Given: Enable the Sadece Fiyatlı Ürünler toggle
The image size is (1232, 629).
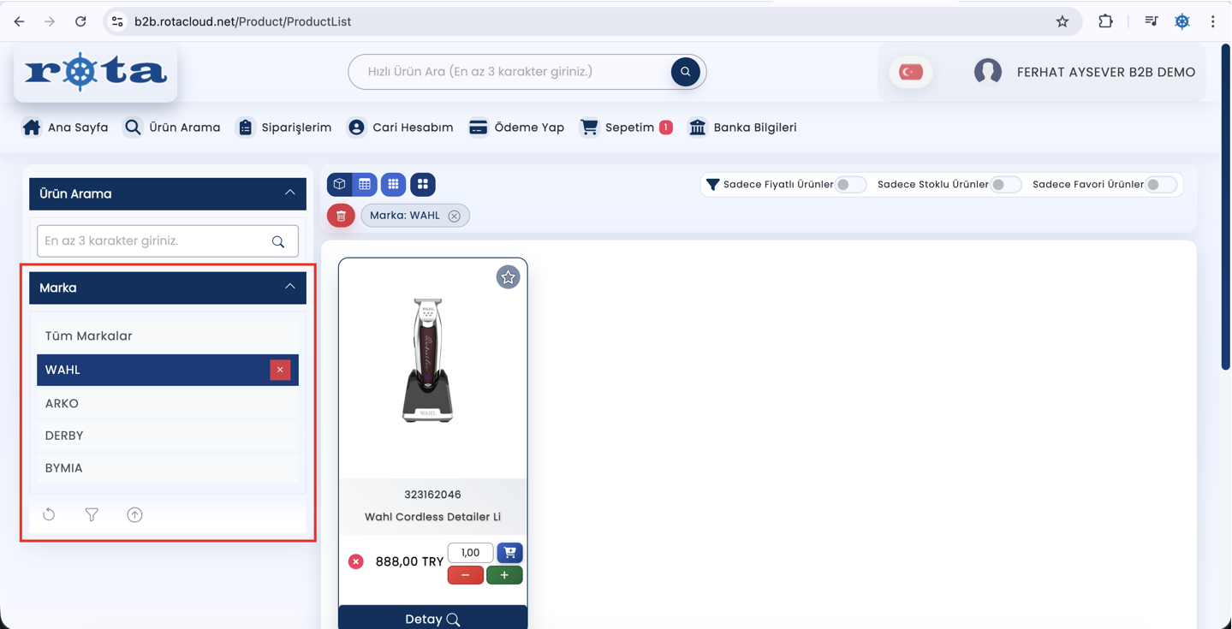Looking at the screenshot, I should [x=850, y=185].
